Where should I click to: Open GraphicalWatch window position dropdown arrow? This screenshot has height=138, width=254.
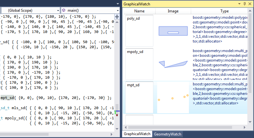pyautogui.click(x=239, y=4)
